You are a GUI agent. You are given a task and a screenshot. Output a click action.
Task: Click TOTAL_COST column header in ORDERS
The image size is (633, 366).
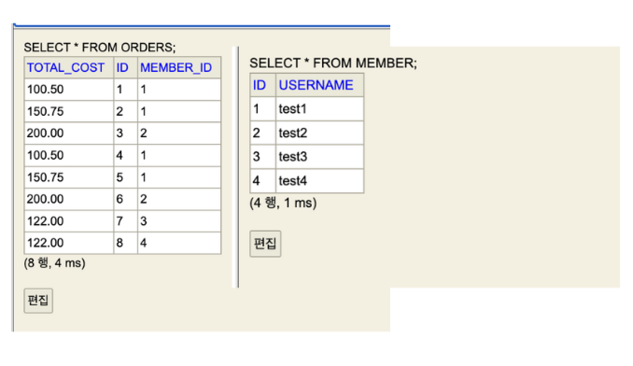click(x=66, y=68)
